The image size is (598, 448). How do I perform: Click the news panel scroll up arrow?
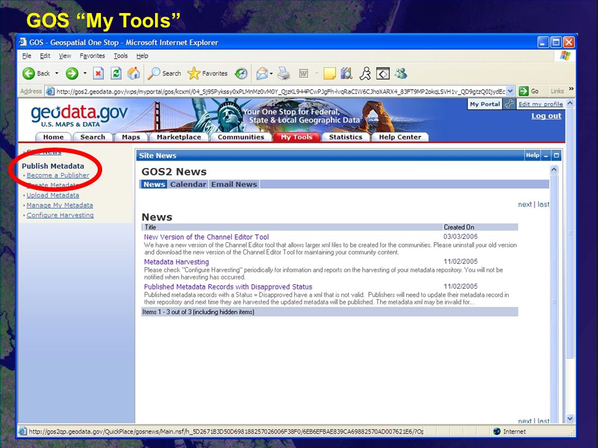pyautogui.click(x=554, y=169)
